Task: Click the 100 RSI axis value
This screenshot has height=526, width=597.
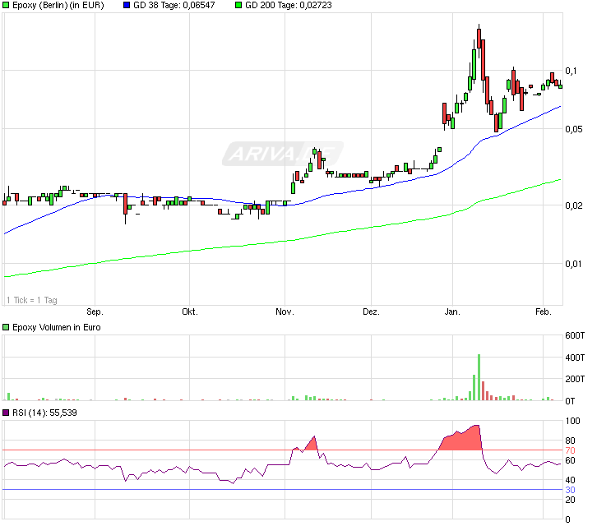Action: [572, 421]
